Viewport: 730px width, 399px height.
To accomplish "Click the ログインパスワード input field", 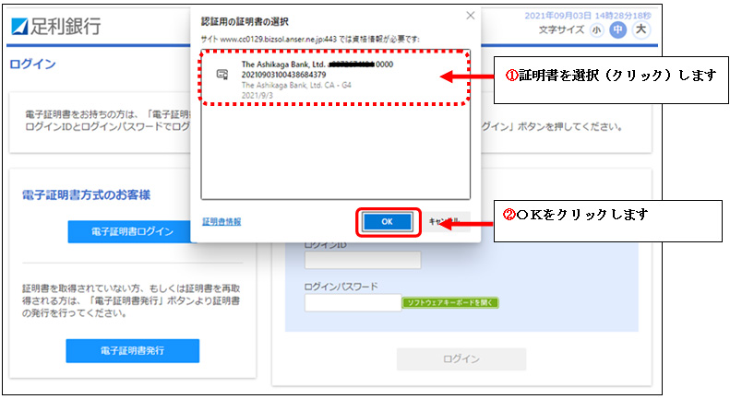I will click(x=353, y=303).
